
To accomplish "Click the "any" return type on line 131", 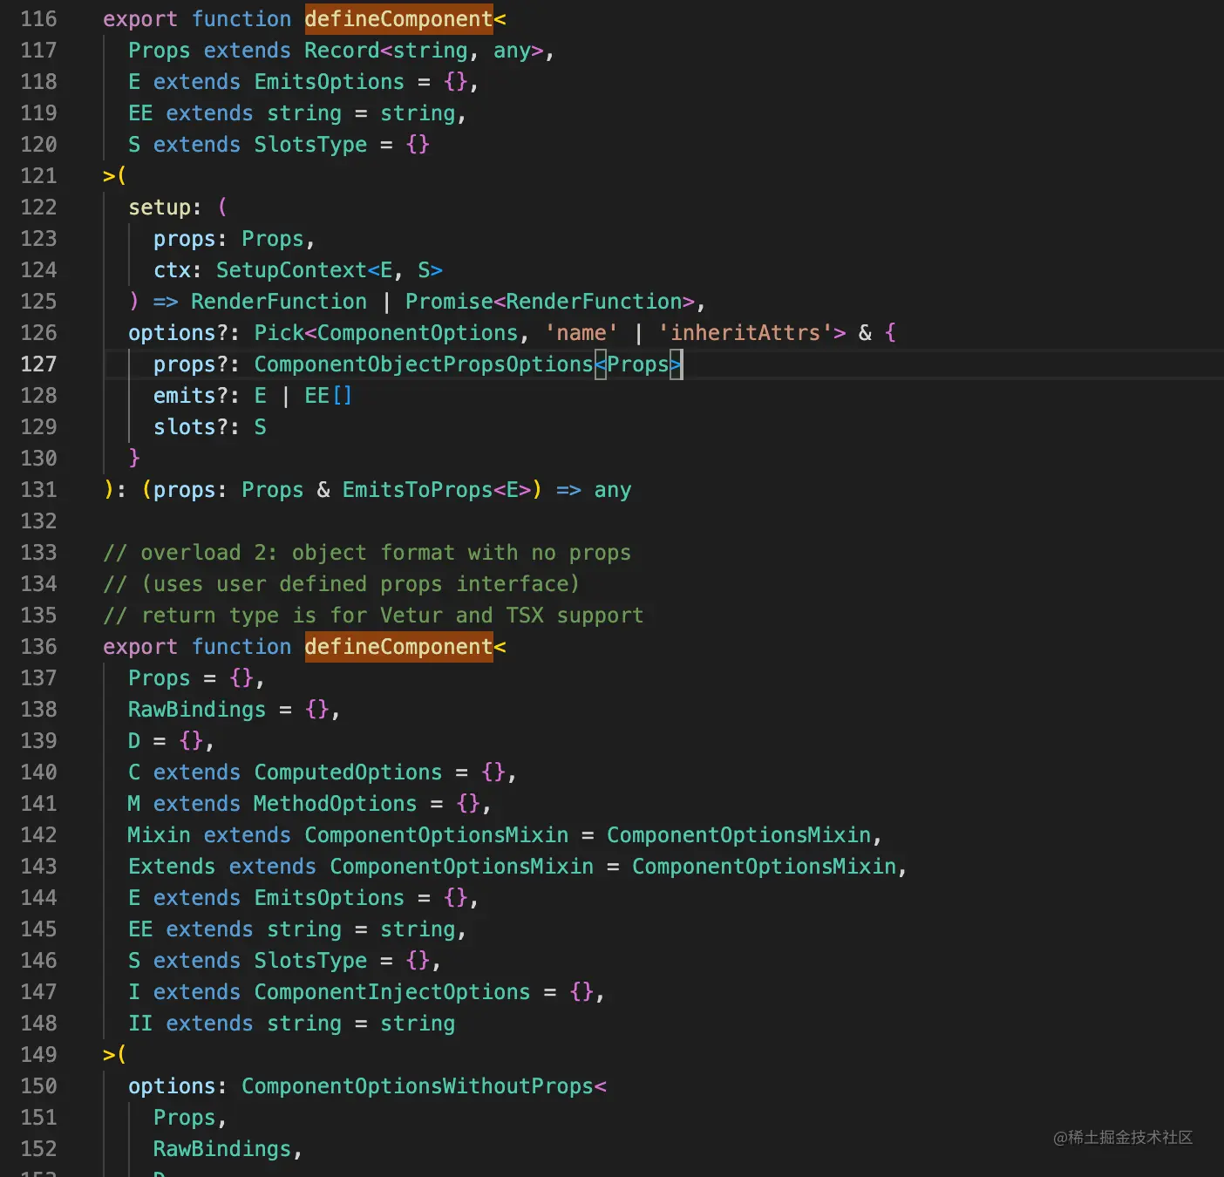I will [613, 490].
